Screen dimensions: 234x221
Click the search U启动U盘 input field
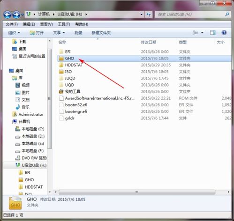click(x=190, y=15)
